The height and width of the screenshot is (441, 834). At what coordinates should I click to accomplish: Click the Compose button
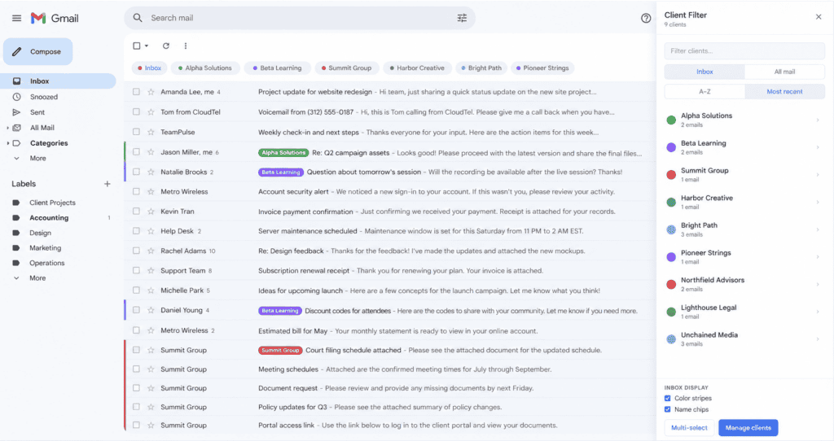click(x=37, y=51)
